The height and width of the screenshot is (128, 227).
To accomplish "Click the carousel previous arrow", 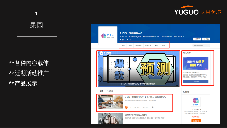I will coord(101,69).
